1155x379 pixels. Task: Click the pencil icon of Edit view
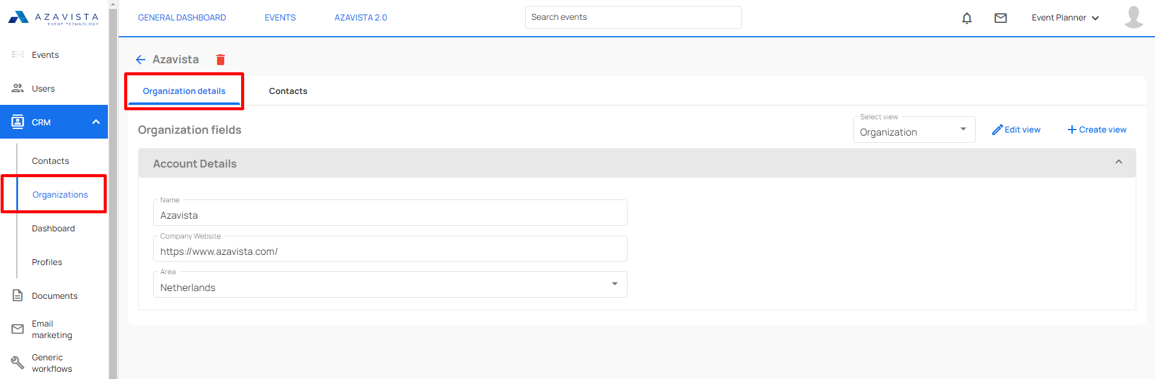(x=997, y=130)
